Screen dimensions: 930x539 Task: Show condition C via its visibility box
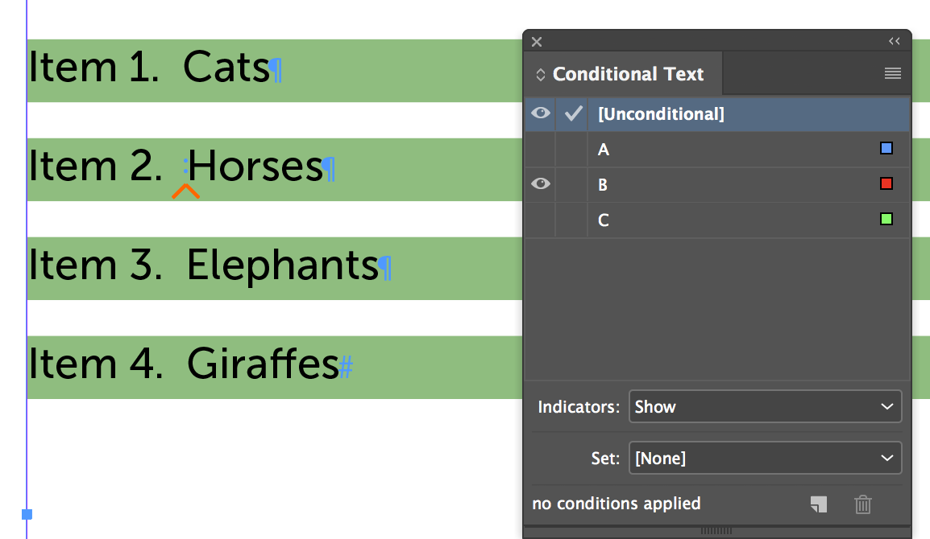click(x=540, y=220)
